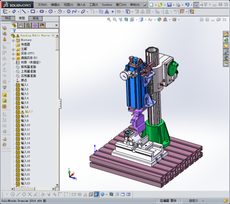Select the 输入7 feature with warning
230x204 pixels.
coord(29,112)
